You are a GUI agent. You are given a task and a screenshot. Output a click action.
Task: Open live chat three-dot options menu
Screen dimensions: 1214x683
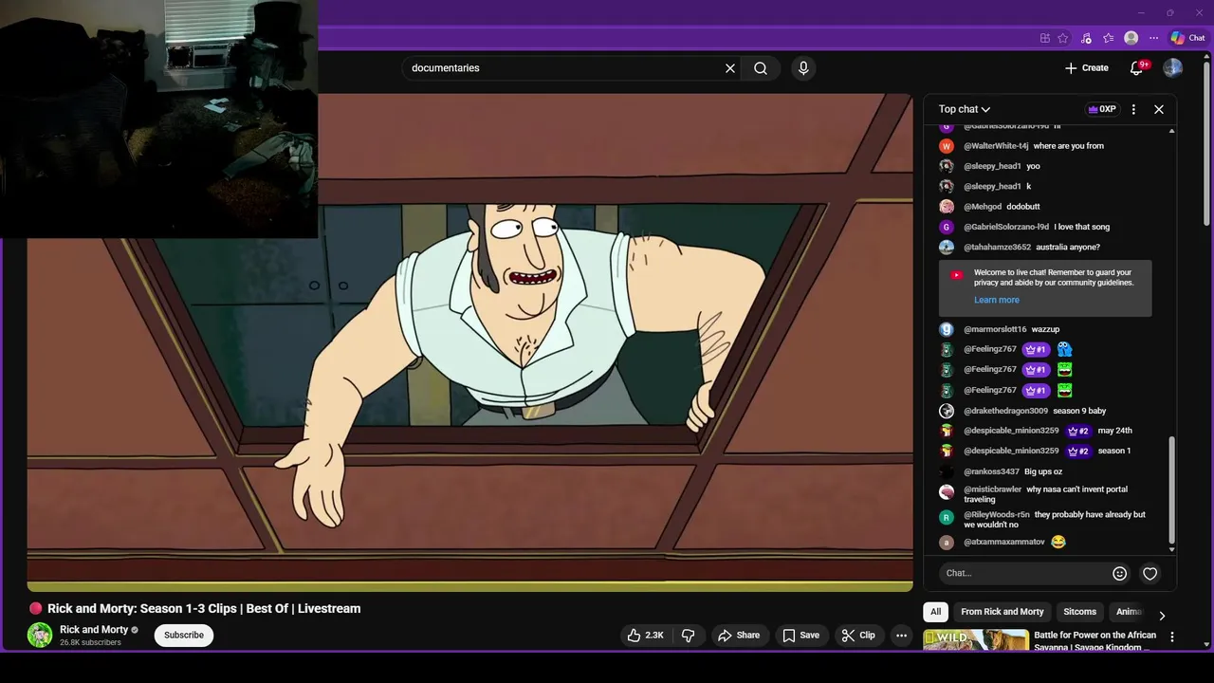[x=1133, y=109]
